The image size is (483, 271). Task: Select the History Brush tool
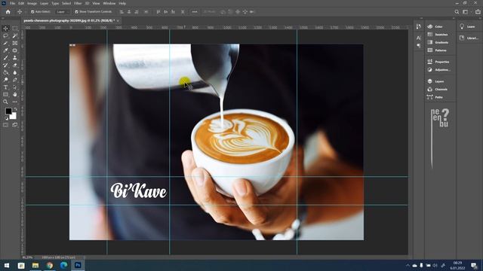pyautogui.click(x=5, y=65)
